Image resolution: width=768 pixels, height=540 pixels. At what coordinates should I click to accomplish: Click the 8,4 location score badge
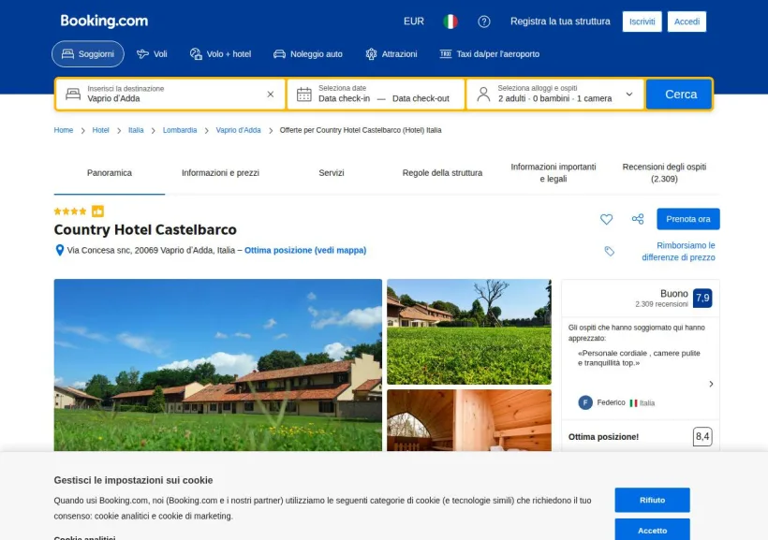tap(702, 437)
